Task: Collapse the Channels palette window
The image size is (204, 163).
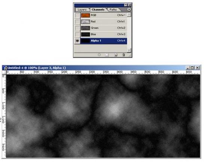Action: [x=125, y=5]
